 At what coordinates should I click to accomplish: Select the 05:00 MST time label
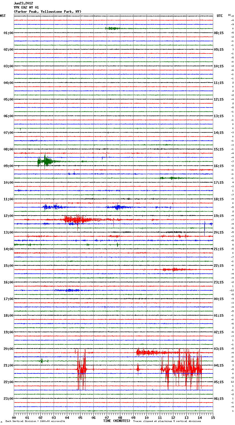pyautogui.click(x=9, y=99)
